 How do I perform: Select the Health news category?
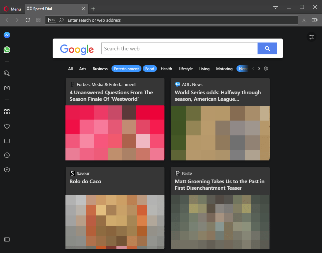[x=166, y=69]
